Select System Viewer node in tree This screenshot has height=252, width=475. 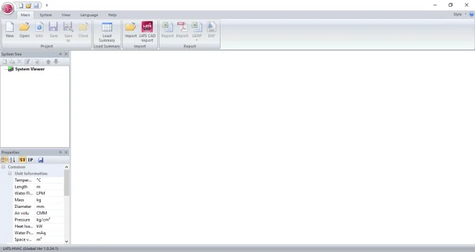[30, 69]
